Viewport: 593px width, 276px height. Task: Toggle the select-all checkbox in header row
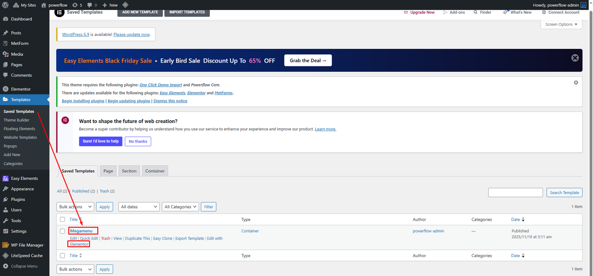tap(62, 220)
